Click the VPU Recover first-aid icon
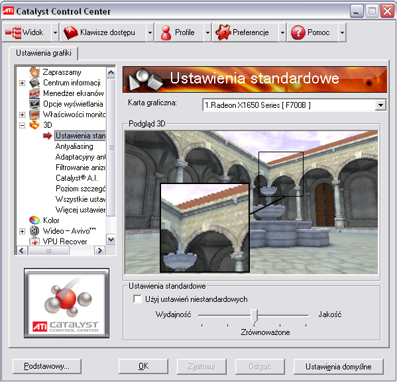Viewport: 397px width, 382px height. point(34,241)
